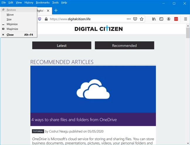Open the Library icon in toolbar
This screenshot has height=145, width=190.
(154, 19)
